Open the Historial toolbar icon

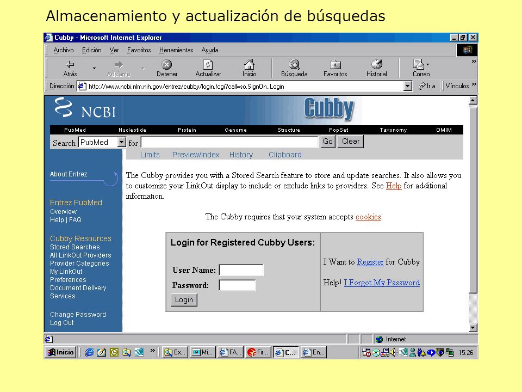click(376, 64)
